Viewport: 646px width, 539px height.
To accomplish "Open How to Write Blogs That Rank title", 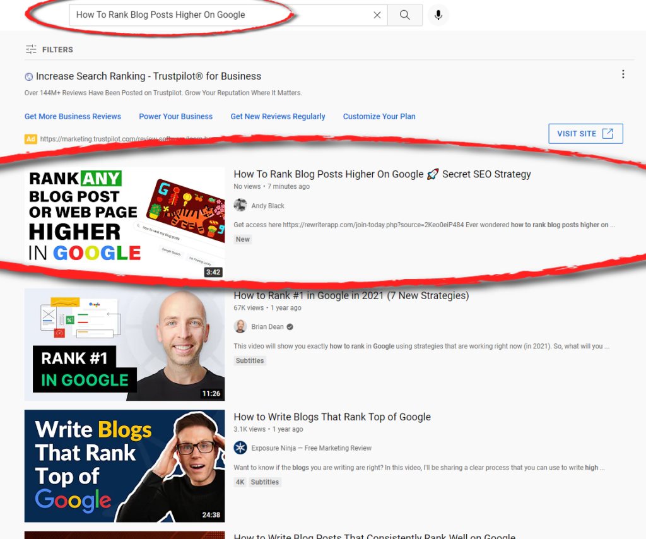I will tap(332, 417).
